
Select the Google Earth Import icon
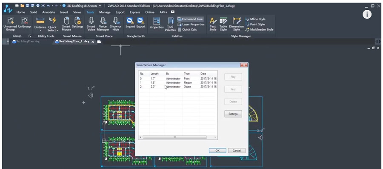click(130, 23)
